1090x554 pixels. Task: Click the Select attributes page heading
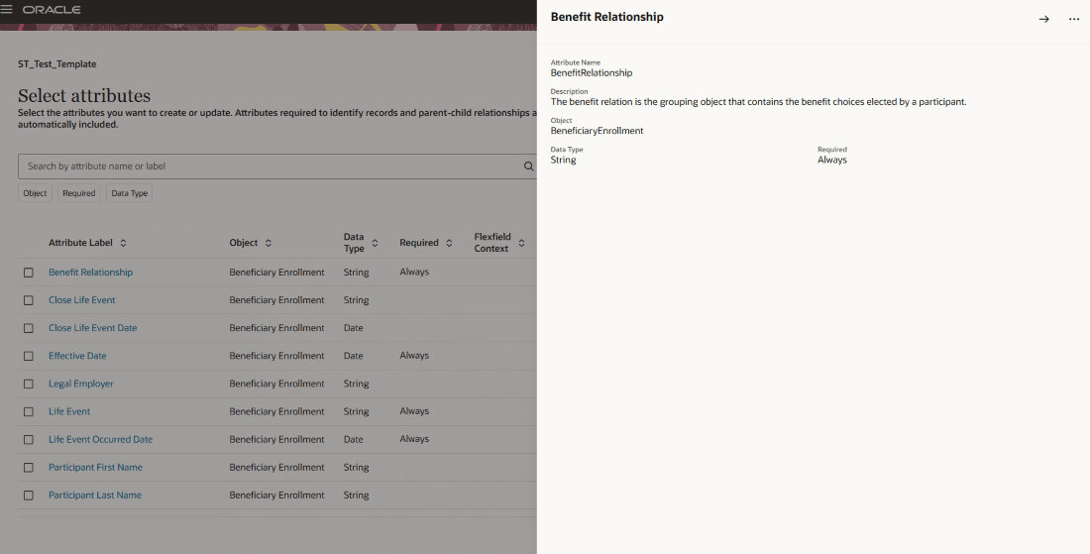[x=84, y=96]
